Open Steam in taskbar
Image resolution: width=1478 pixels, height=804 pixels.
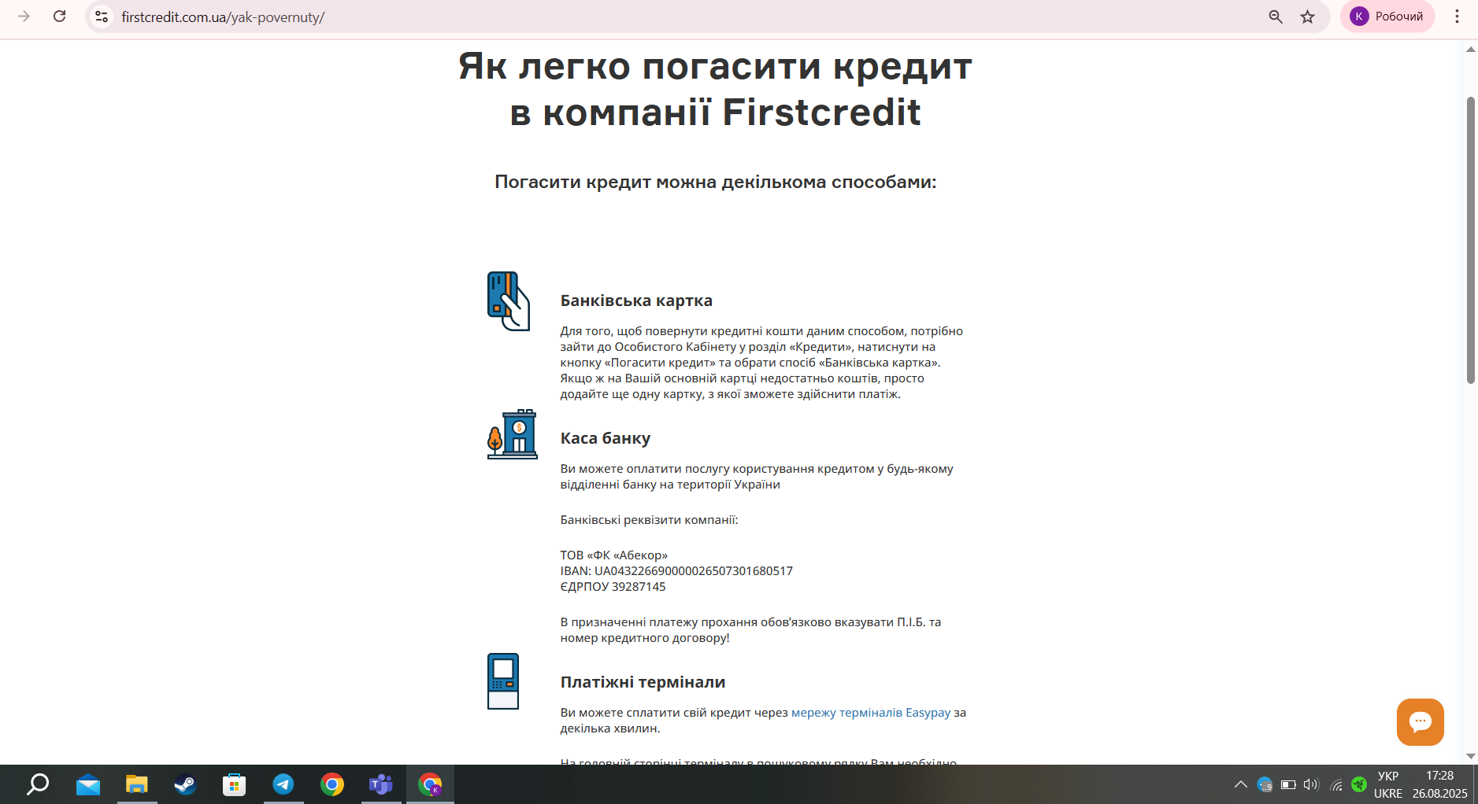tap(186, 784)
